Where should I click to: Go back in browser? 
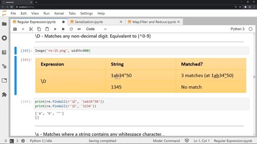(3, 7)
